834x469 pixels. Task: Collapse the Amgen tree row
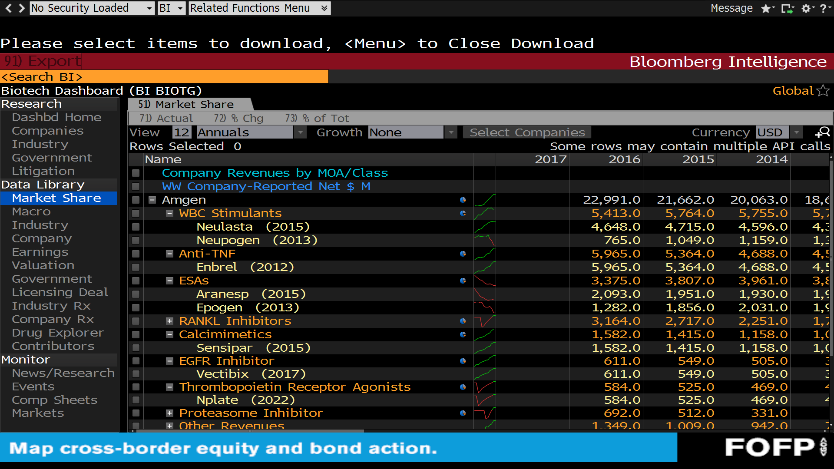(x=152, y=200)
